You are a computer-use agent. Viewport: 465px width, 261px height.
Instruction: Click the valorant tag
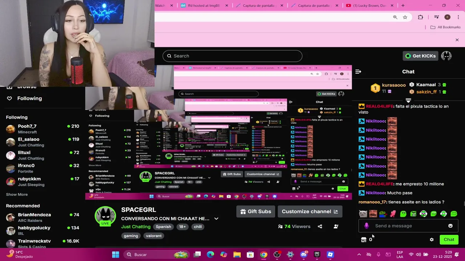point(154,236)
